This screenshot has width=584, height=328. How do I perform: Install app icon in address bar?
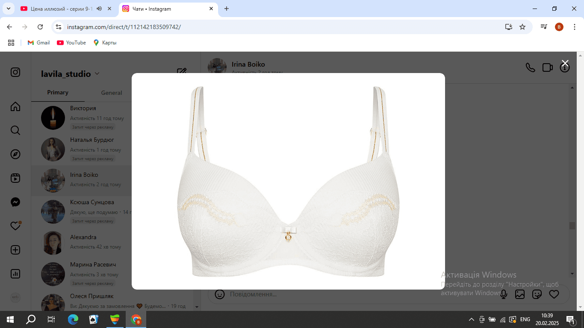(x=508, y=27)
